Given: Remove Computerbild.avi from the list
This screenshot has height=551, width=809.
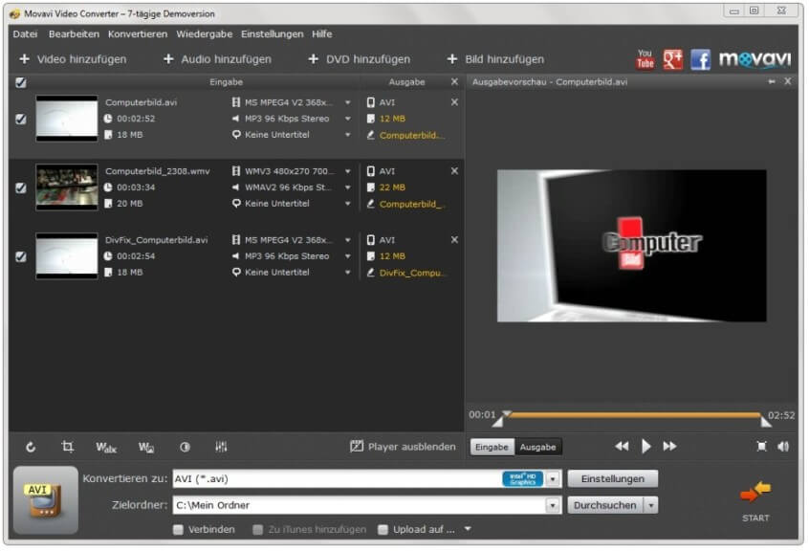Looking at the screenshot, I should click(454, 102).
